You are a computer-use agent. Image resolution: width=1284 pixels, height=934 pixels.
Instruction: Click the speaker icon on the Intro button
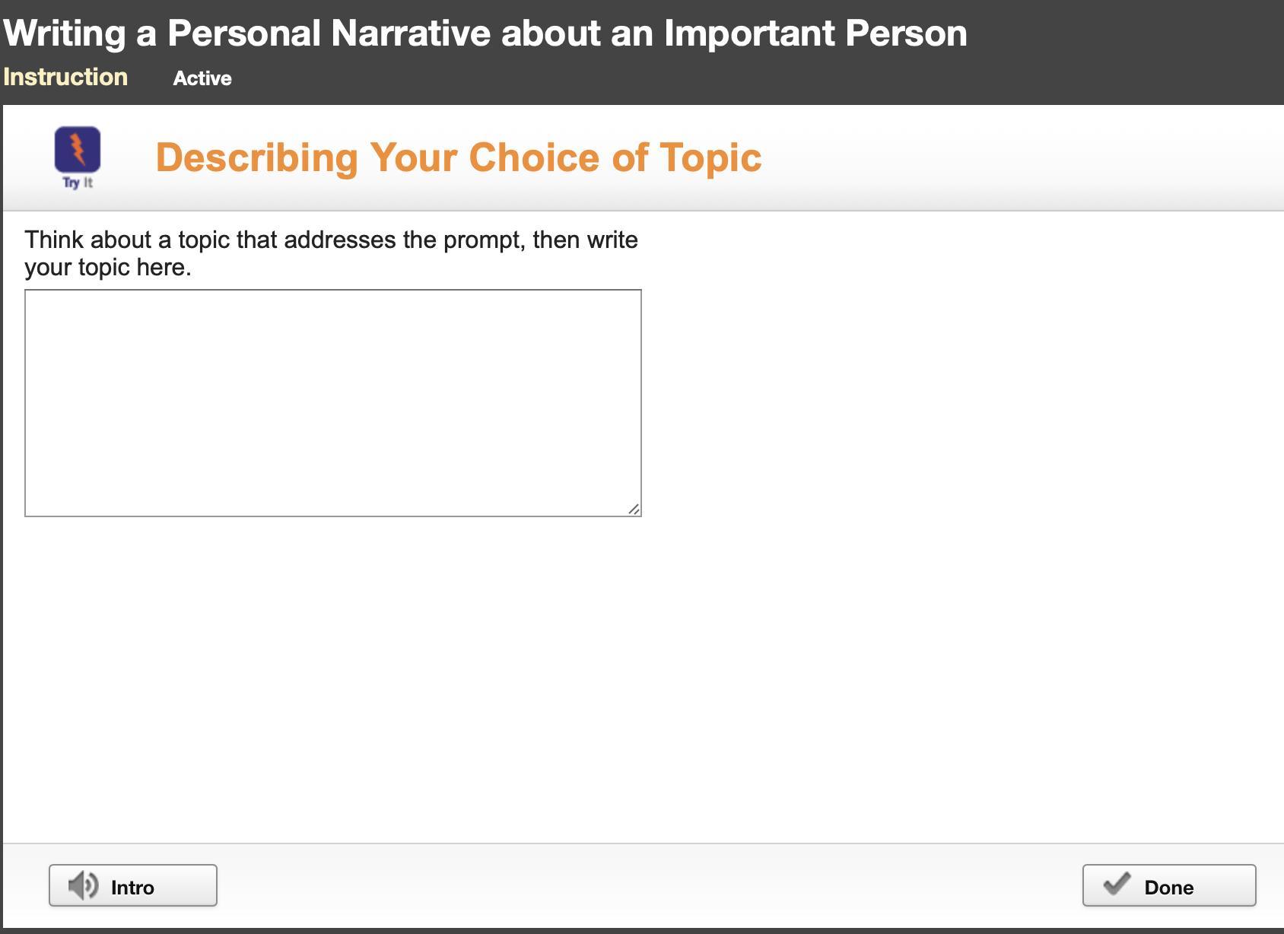pos(83,886)
